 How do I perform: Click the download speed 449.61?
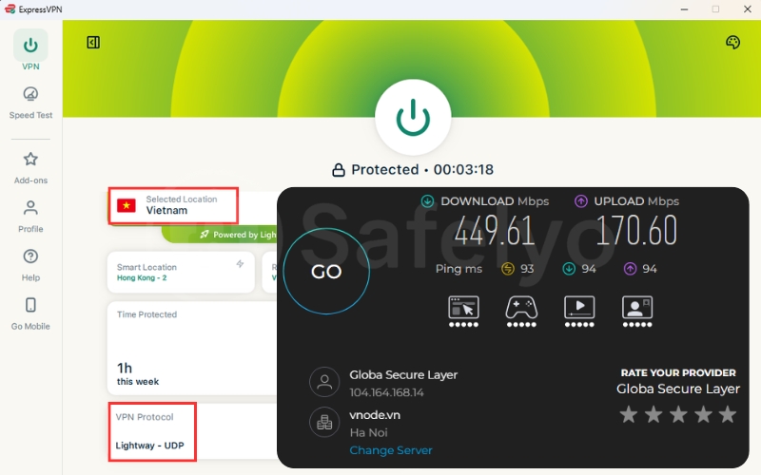click(495, 230)
